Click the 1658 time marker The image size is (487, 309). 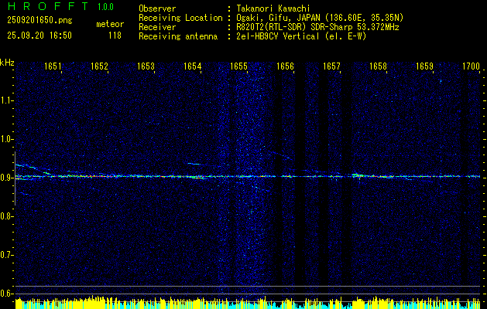pos(378,66)
